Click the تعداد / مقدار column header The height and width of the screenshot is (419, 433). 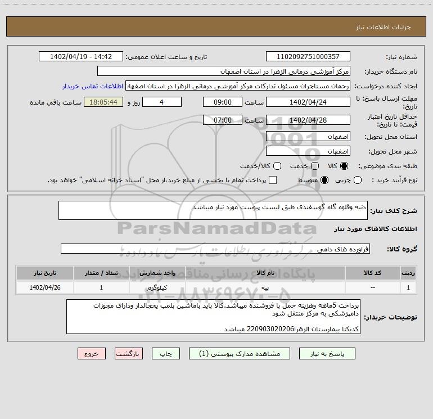pos(101,273)
